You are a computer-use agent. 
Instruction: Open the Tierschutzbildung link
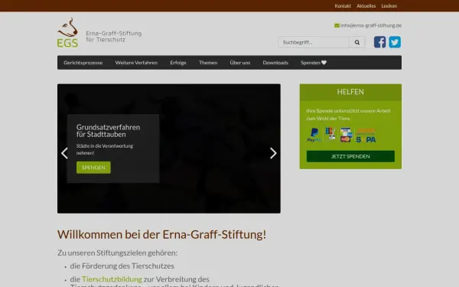click(112, 279)
